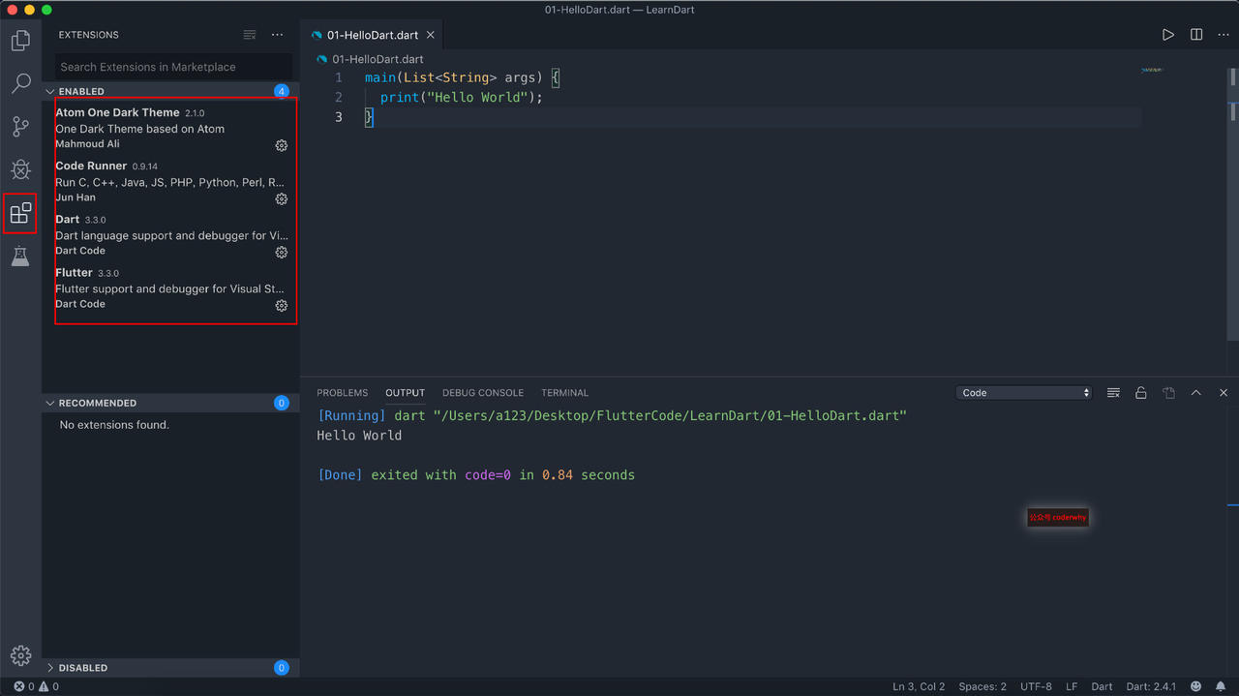Viewport: 1239px width, 696px height.
Task: Open the output log file icon
Action: [1169, 393]
